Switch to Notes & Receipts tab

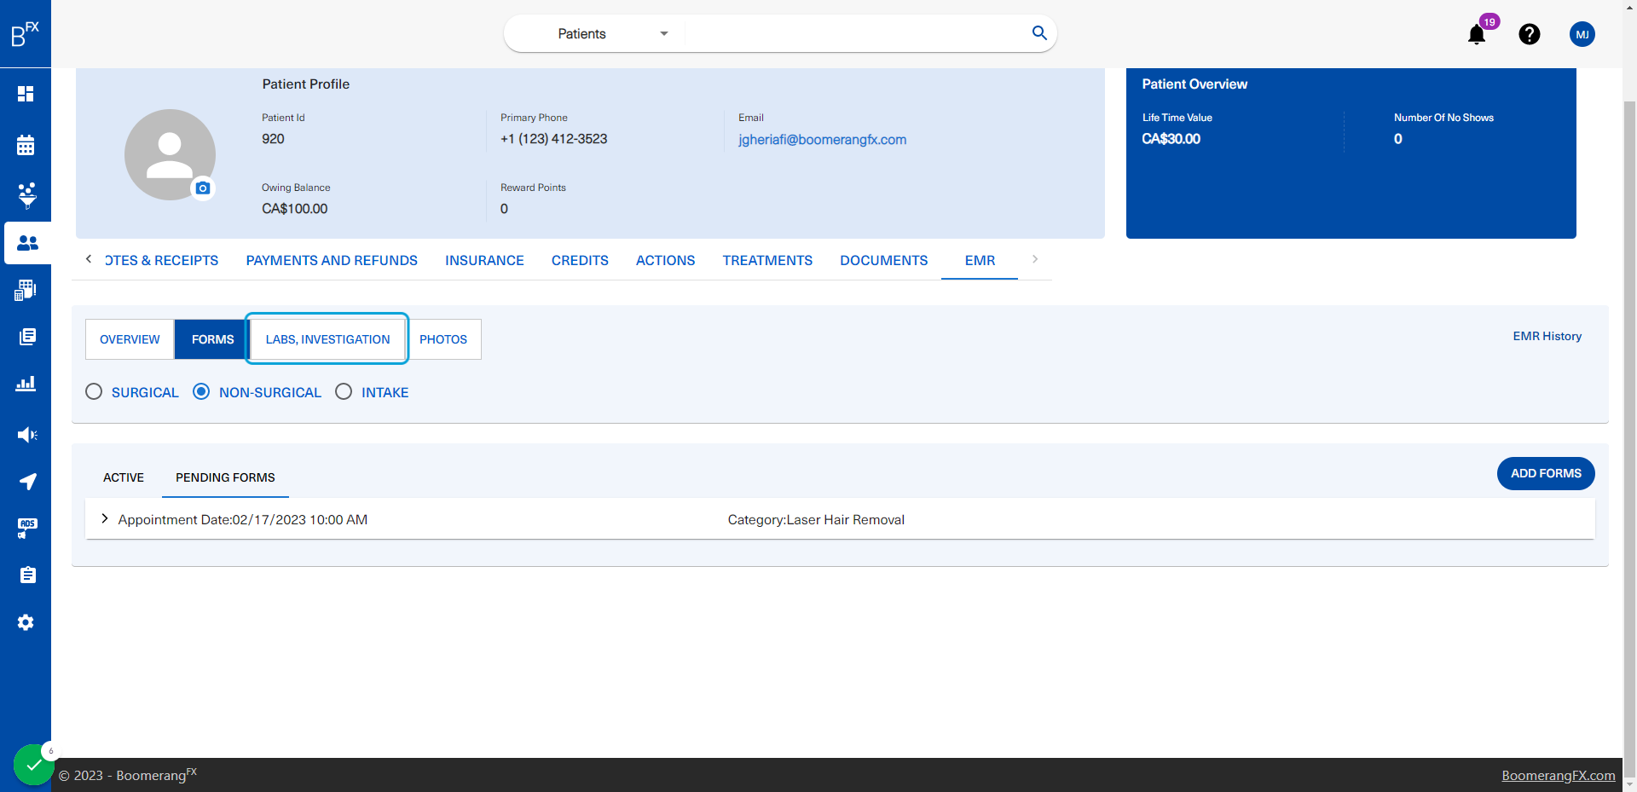coord(162,261)
